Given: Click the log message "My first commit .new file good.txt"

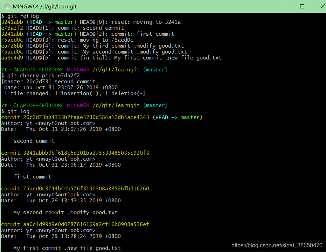Looking at the screenshot, I should (67, 248).
